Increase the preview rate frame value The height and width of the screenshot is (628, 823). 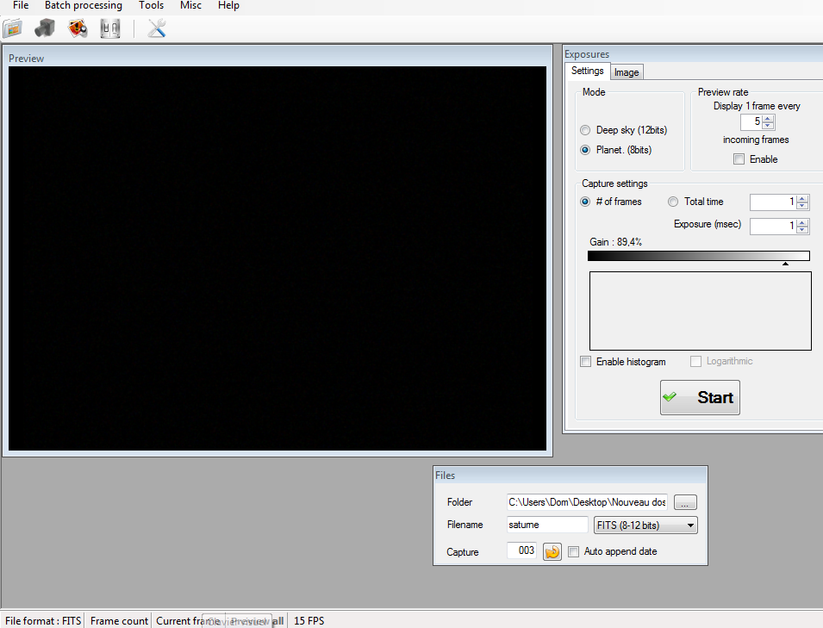[768, 119]
